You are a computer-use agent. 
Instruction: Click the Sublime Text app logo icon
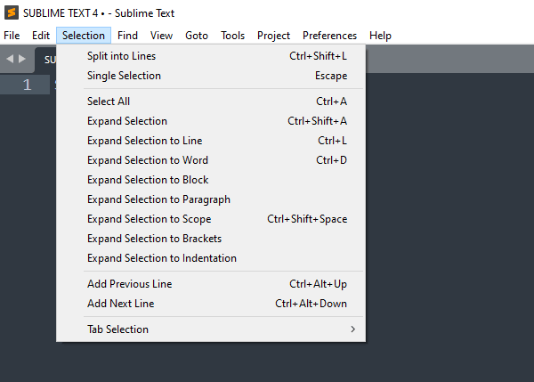[x=12, y=13]
